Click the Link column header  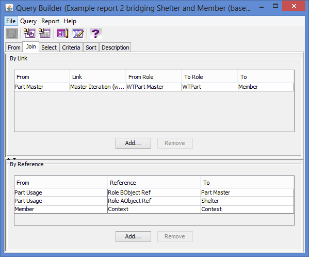pyautogui.click(x=98, y=77)
